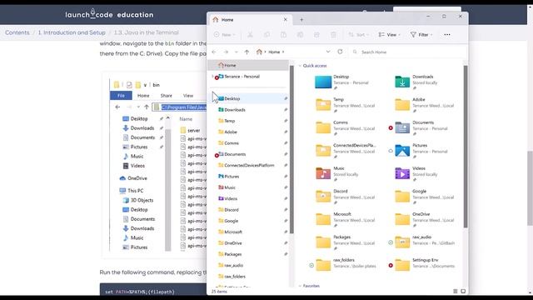
Task: Click the Contents breadcrumb link on webpage
Action: click(17, 32)
